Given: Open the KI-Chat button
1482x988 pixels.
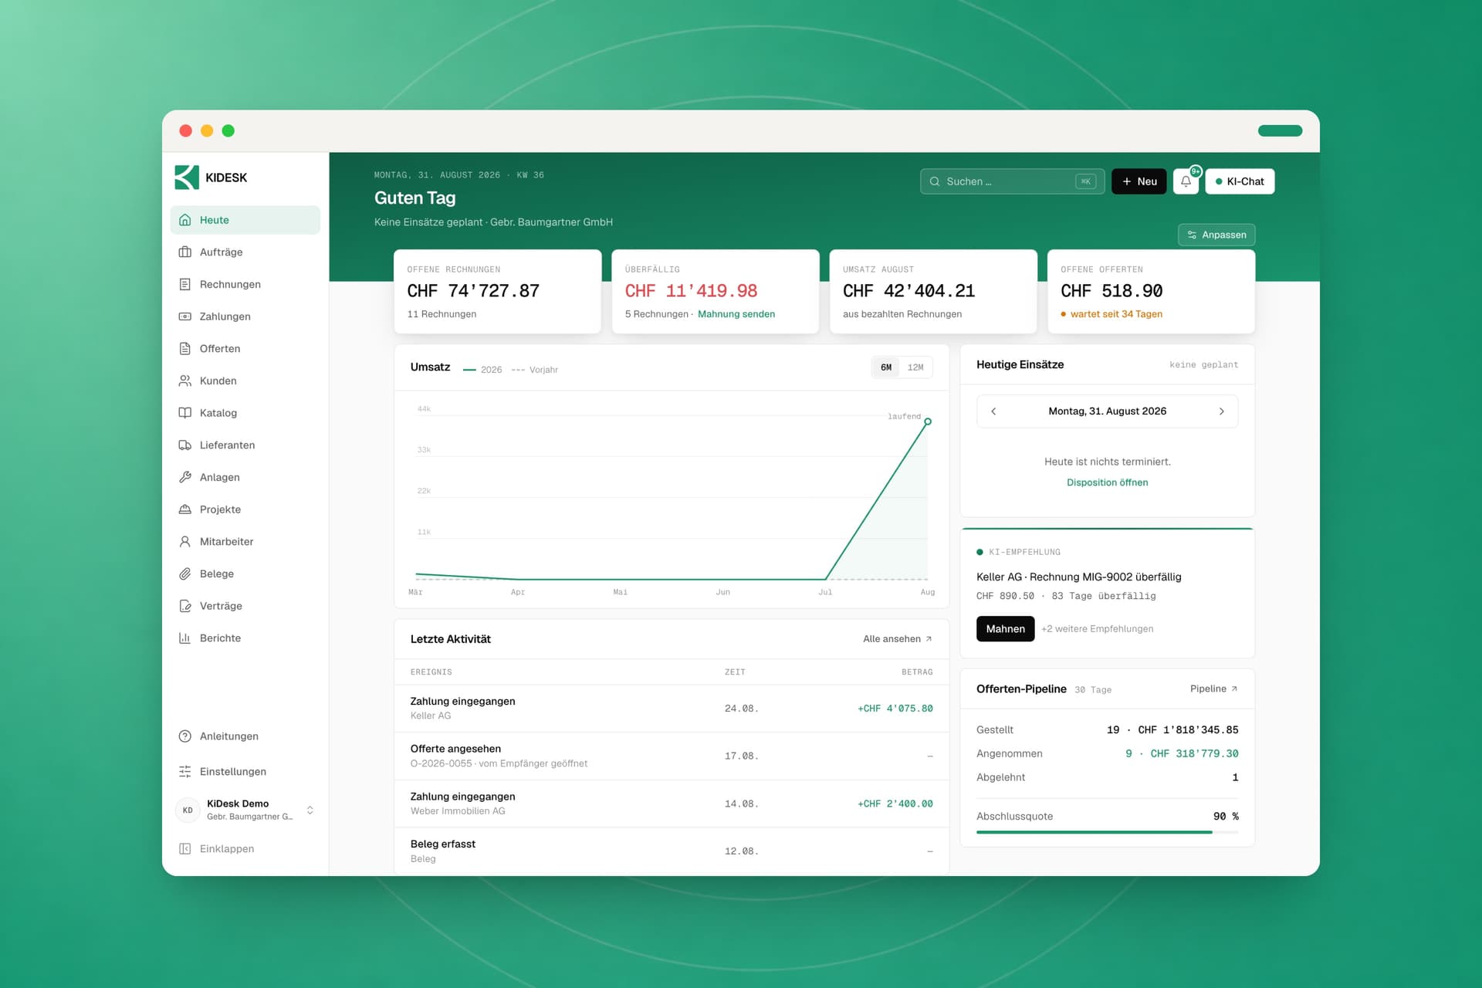Looking at the screenshot, I should (x=1240, y=181).
